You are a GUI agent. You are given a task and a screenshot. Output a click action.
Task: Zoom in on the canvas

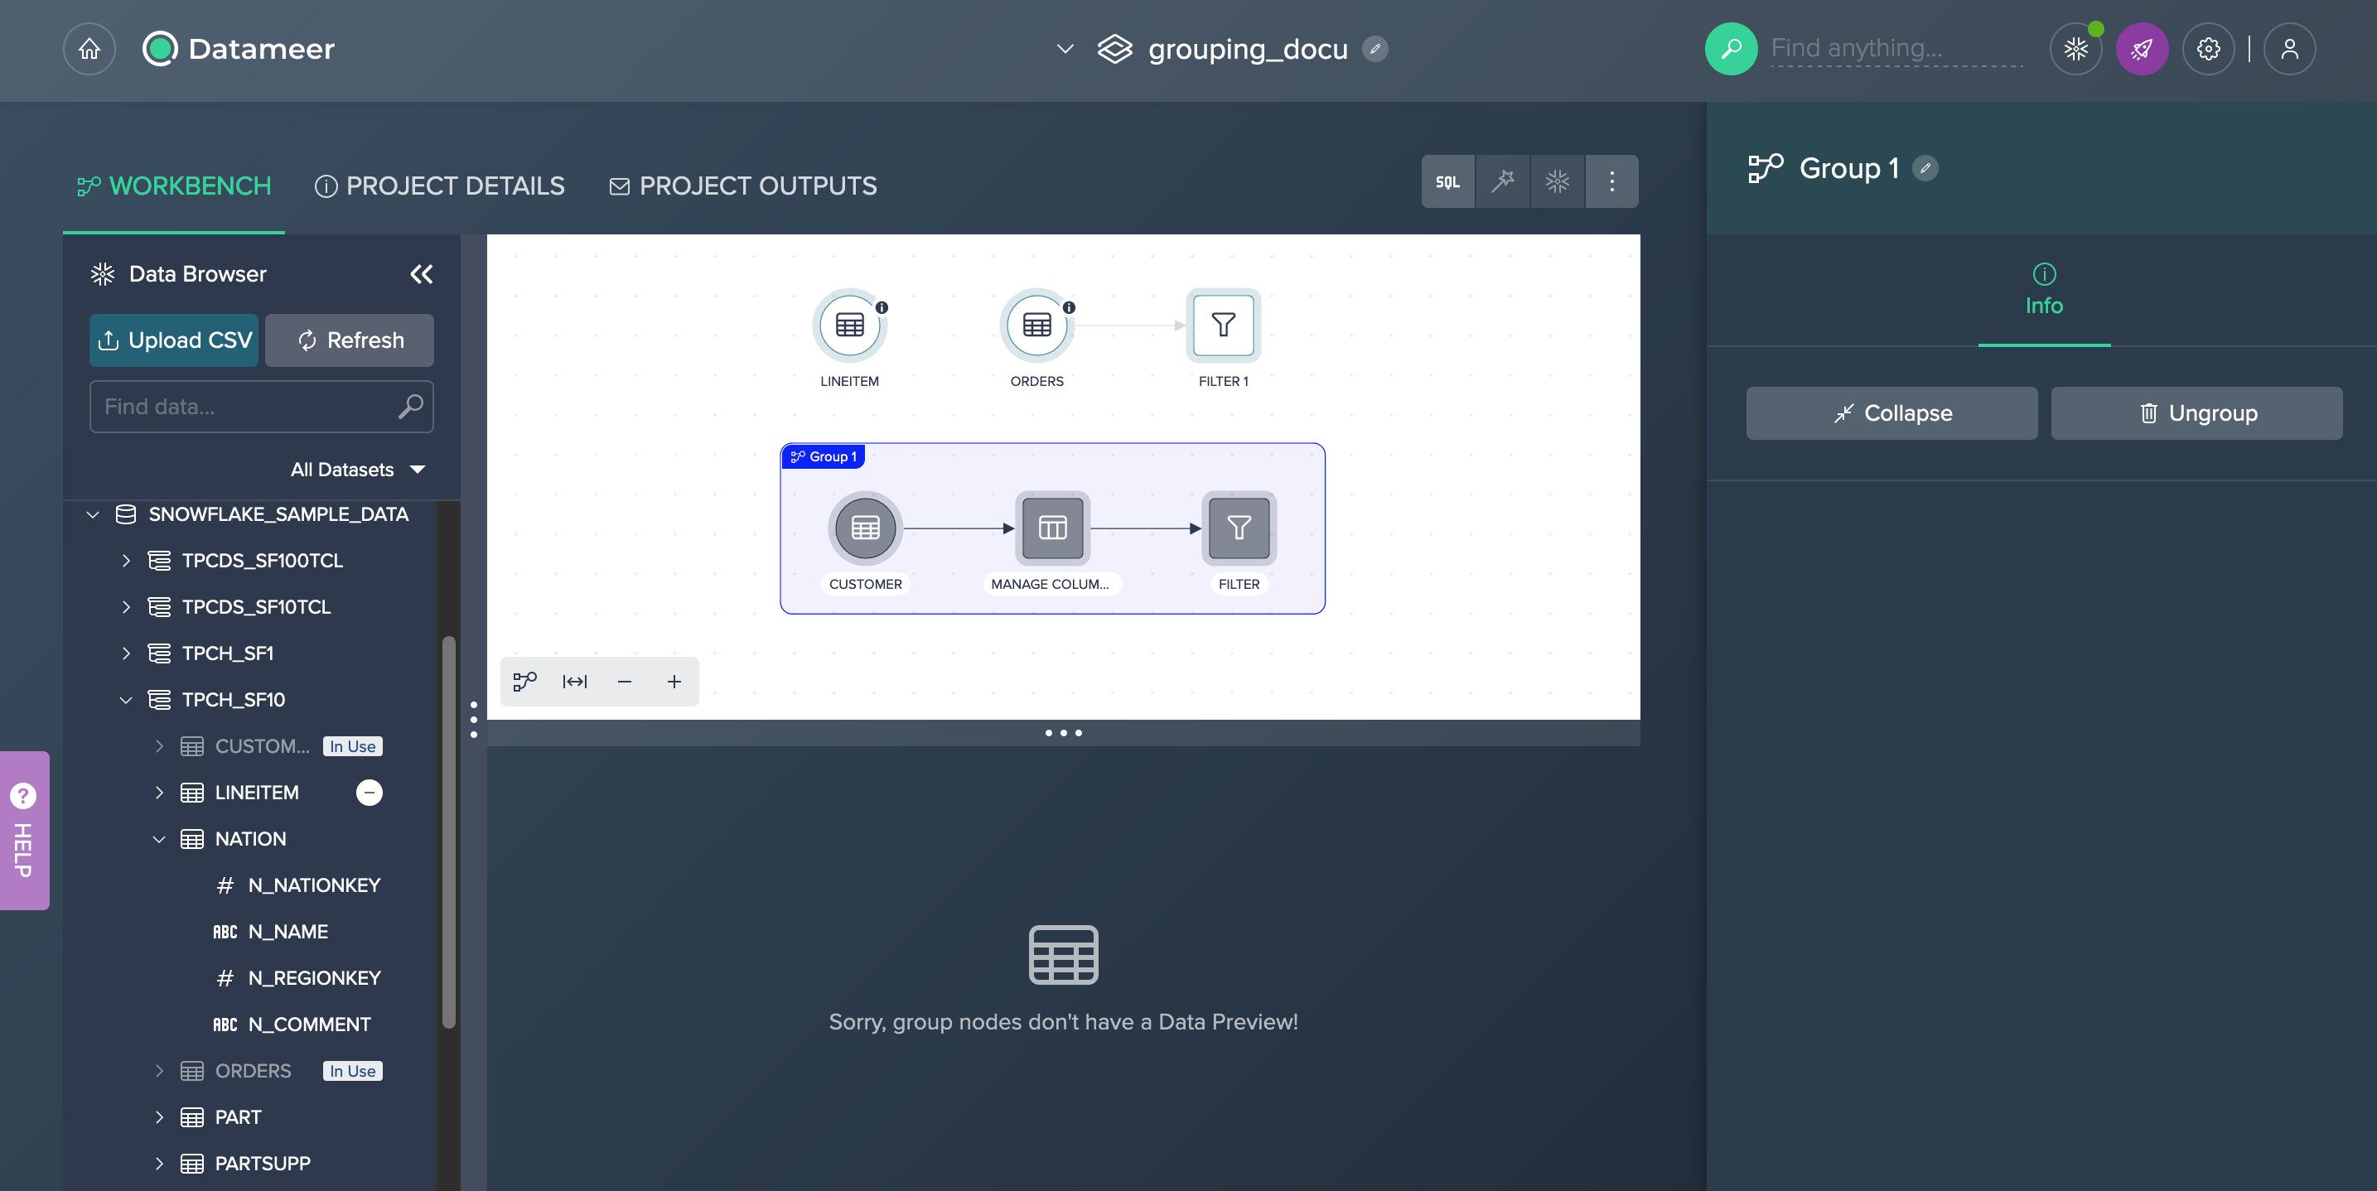(674, 682)
